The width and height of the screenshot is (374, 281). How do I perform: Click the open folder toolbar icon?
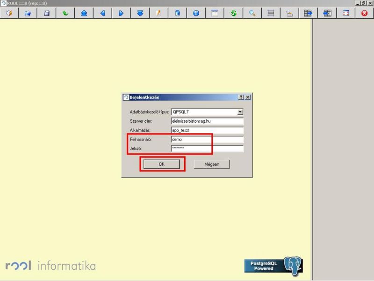pos(28,14)
